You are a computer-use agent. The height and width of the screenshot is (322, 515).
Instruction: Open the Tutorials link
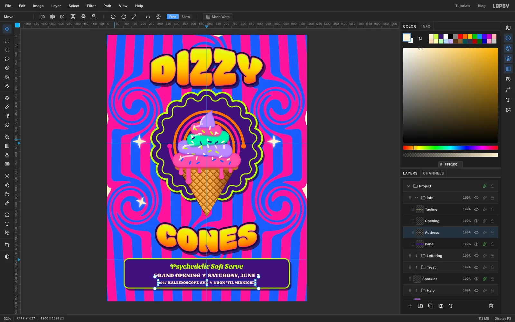coord(463,6)
